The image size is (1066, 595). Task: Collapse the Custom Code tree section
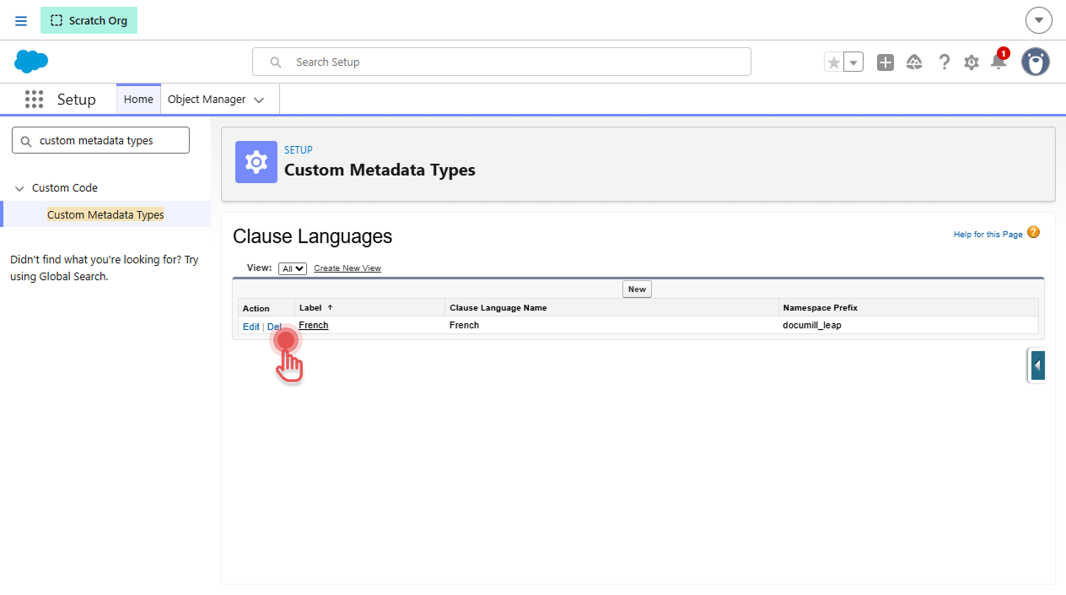point(19,188)
